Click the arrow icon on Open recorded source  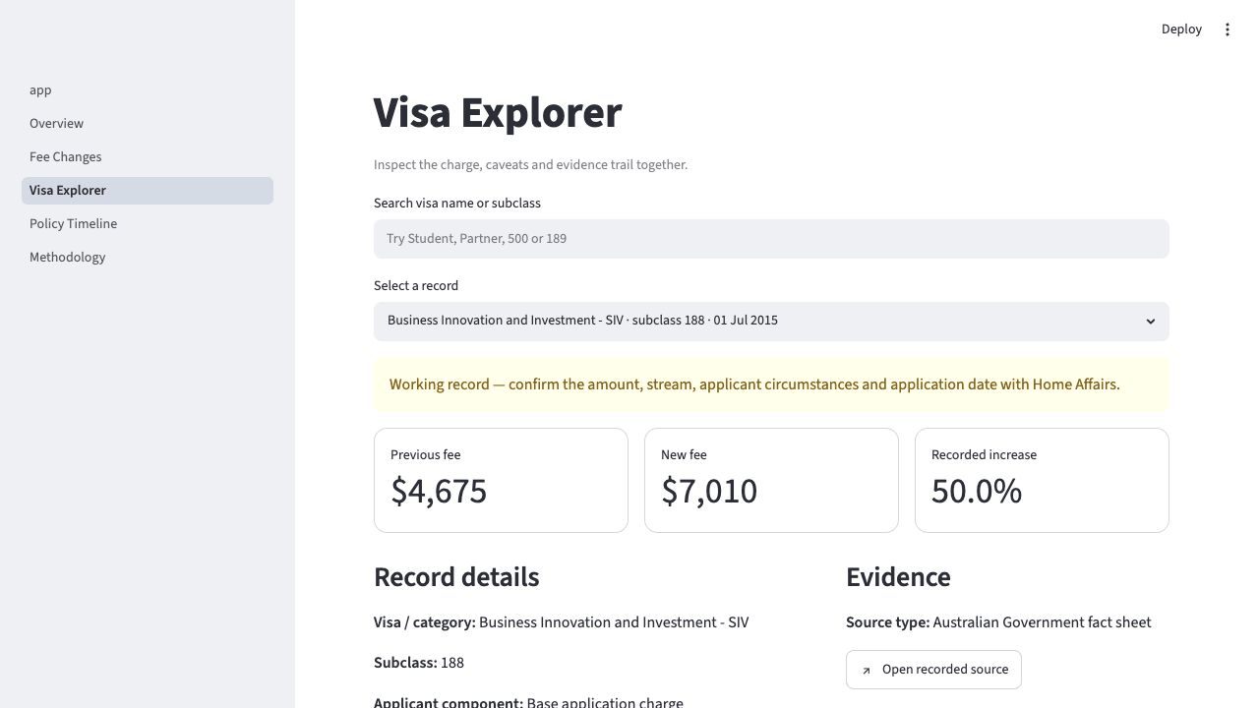(x=866, y=671)
